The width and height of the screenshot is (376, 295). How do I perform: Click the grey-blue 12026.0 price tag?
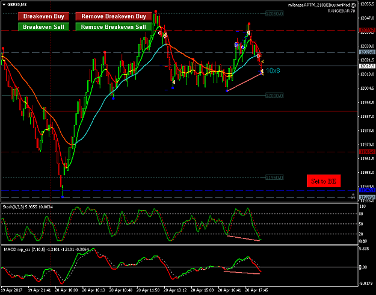367,52
